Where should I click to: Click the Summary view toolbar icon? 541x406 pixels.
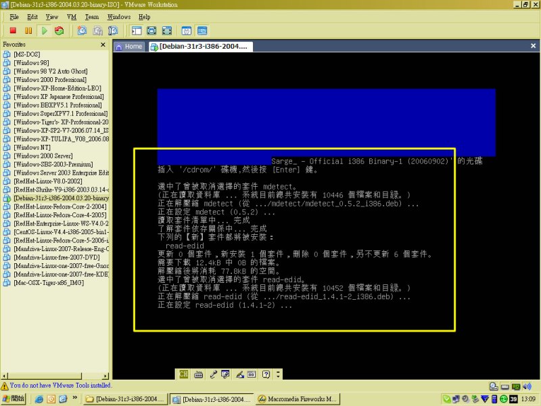[187, 30]
